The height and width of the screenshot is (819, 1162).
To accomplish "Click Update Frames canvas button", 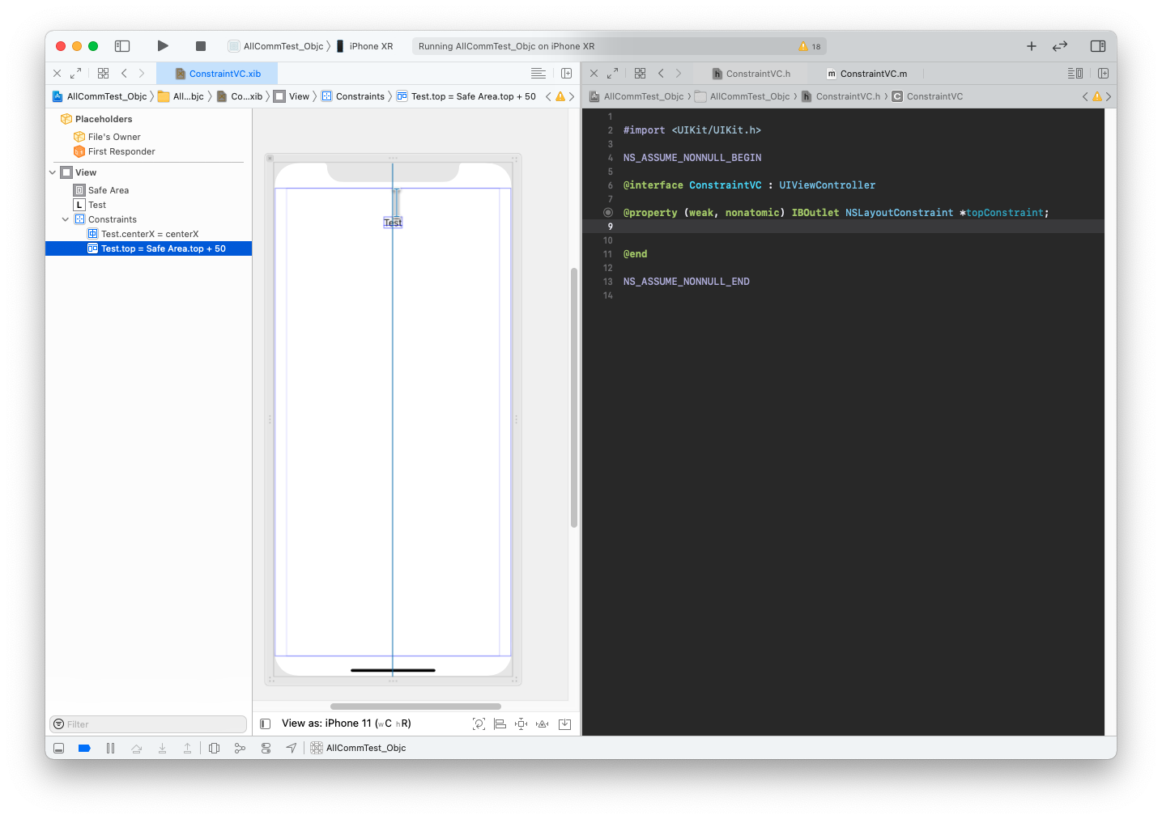I will (479, 724).
